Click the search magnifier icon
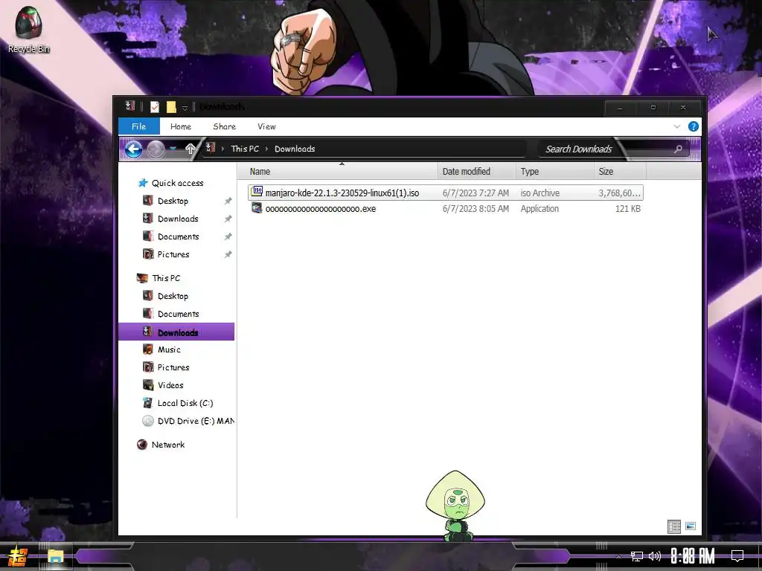This screenshot has height=571, width=762. click(x=679, y=149)
